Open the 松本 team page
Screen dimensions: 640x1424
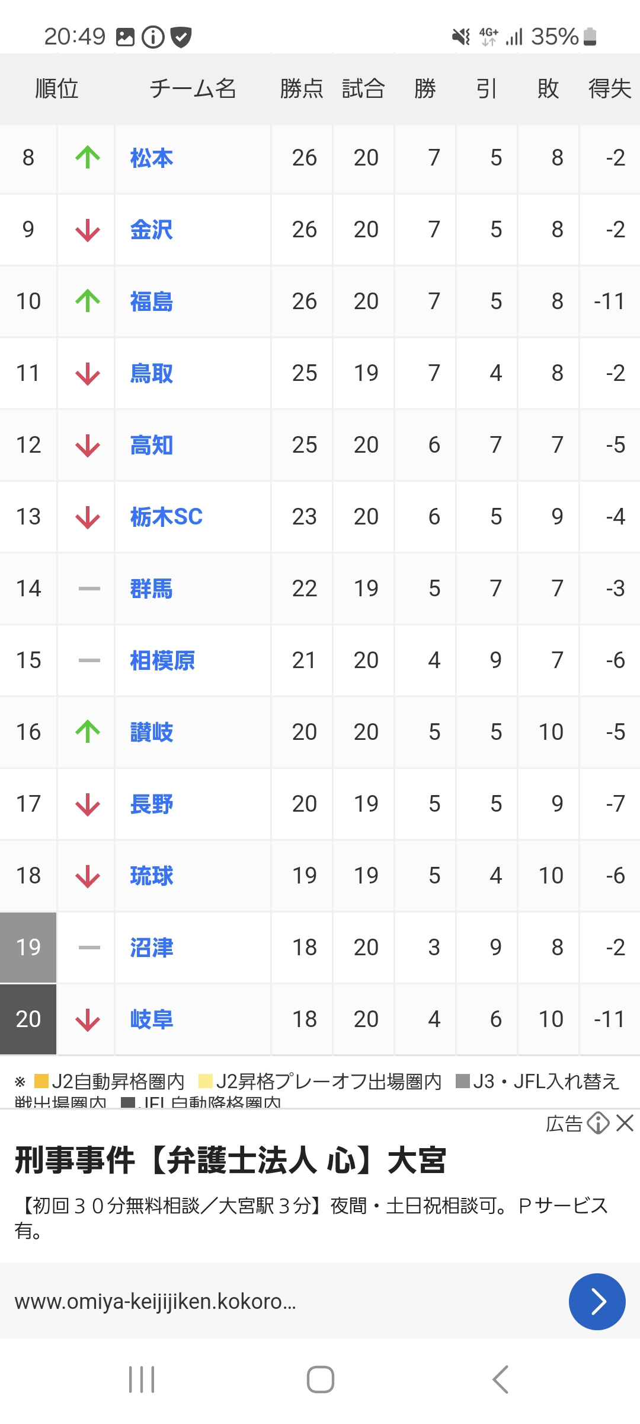(152, 158)
